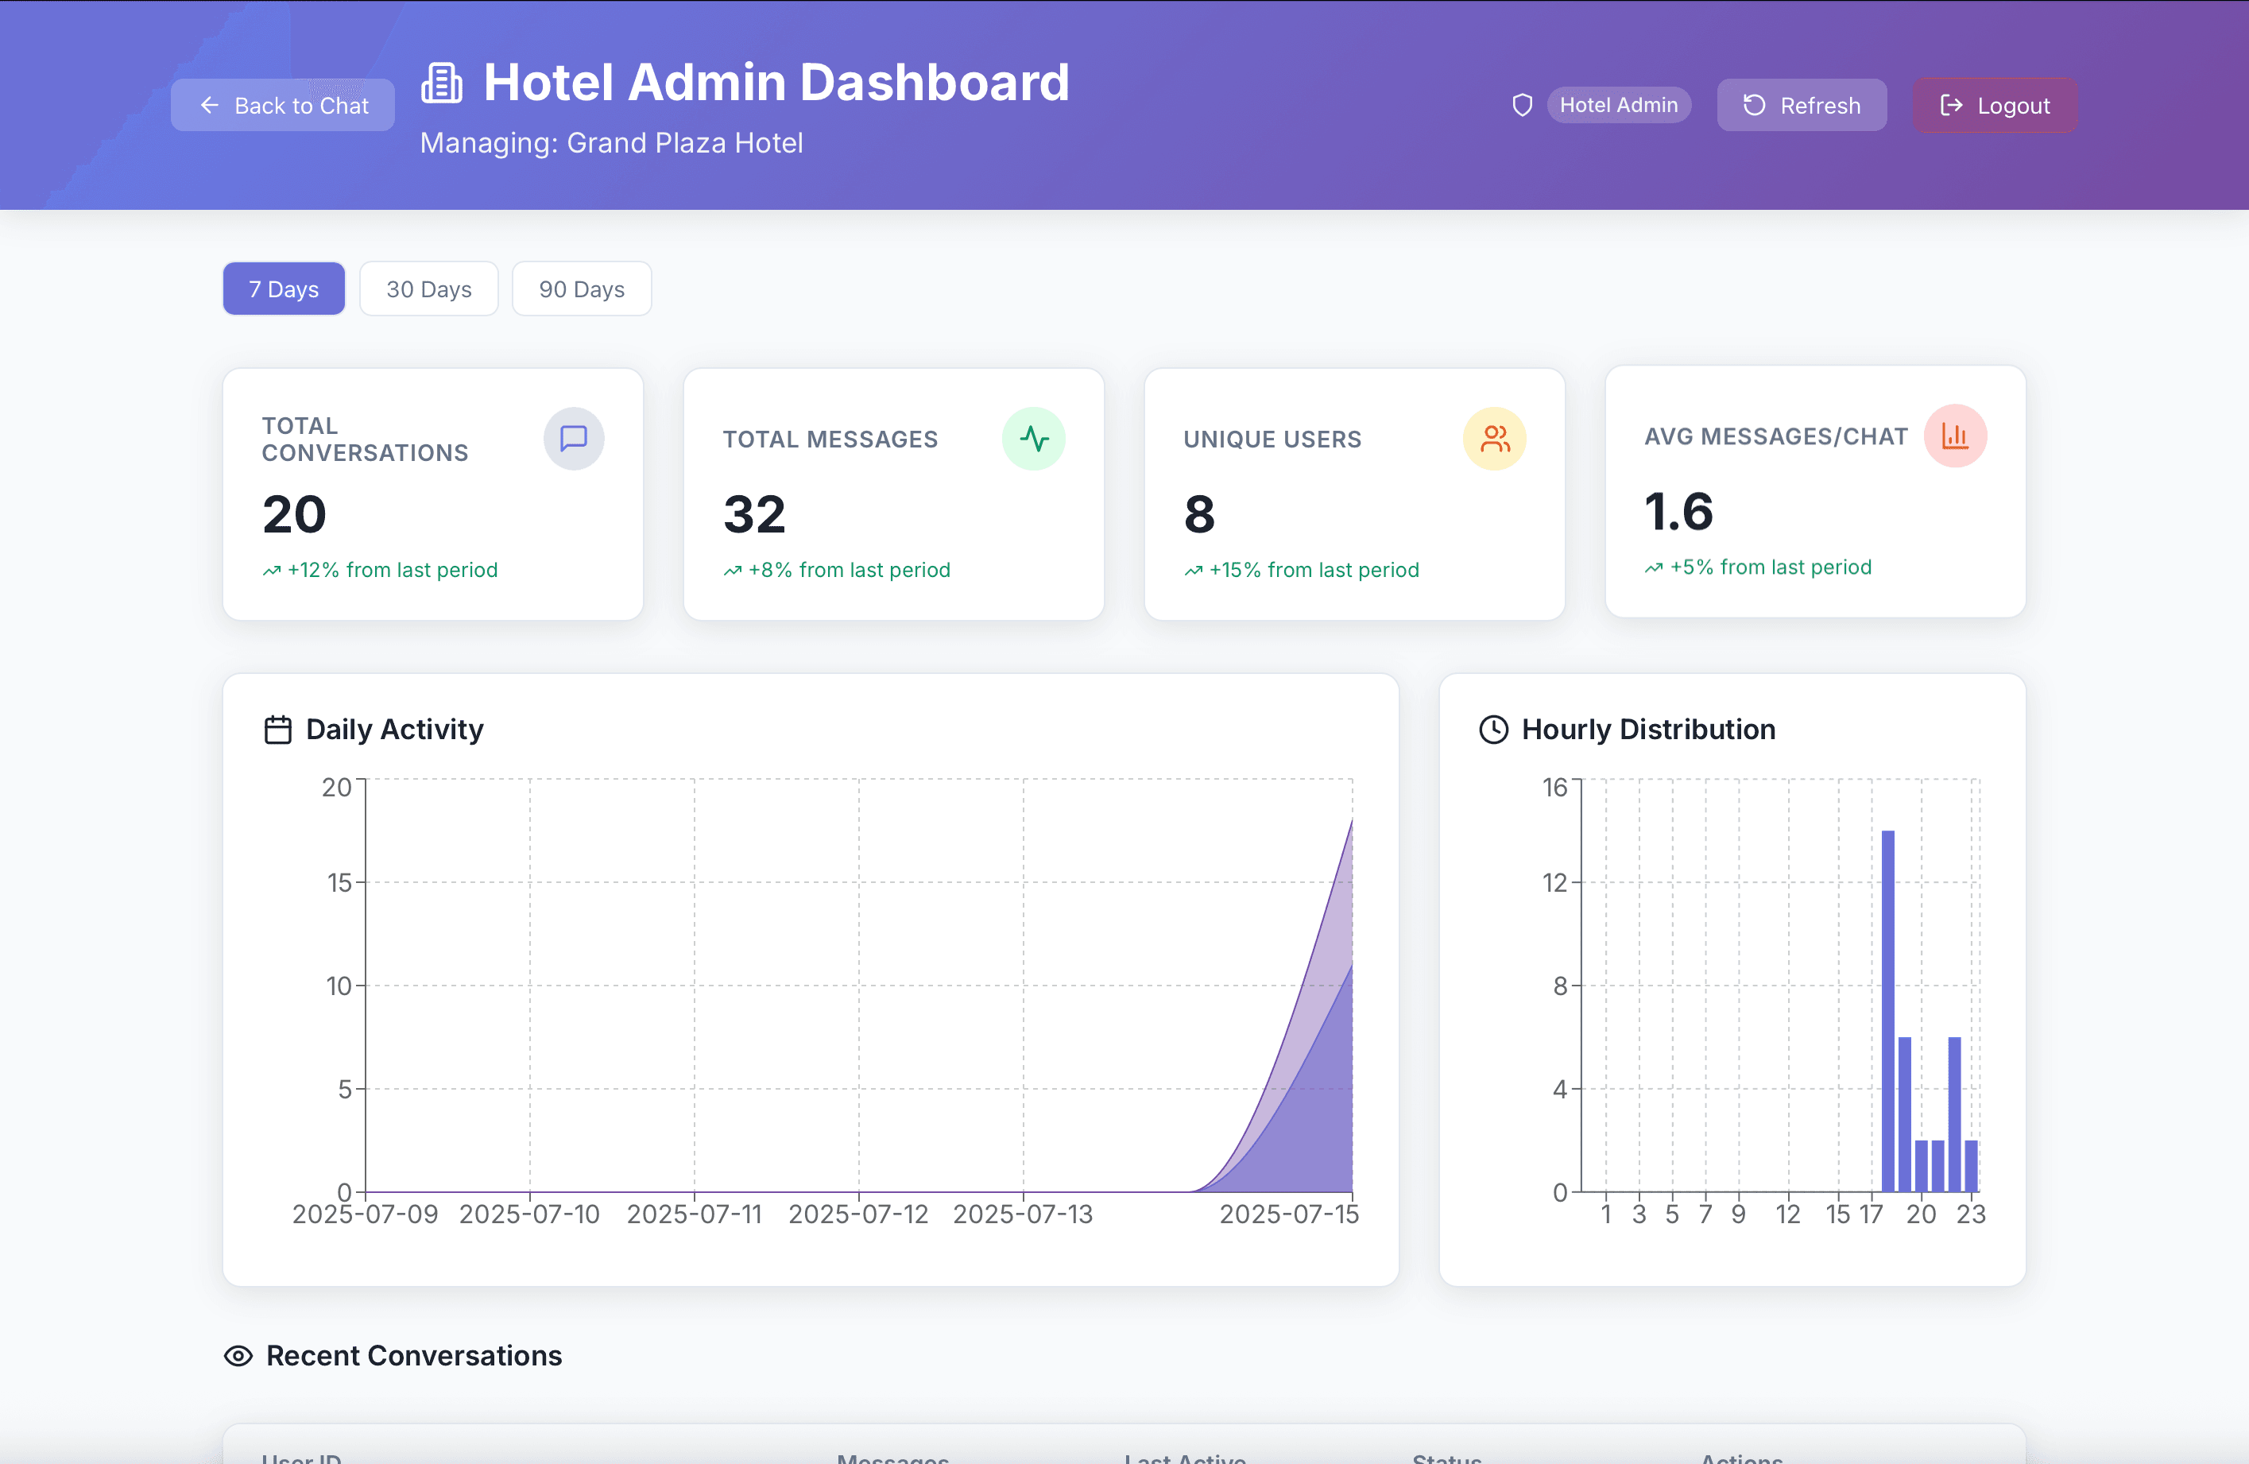Switch to the 90 Days period tab

point(581,289)
